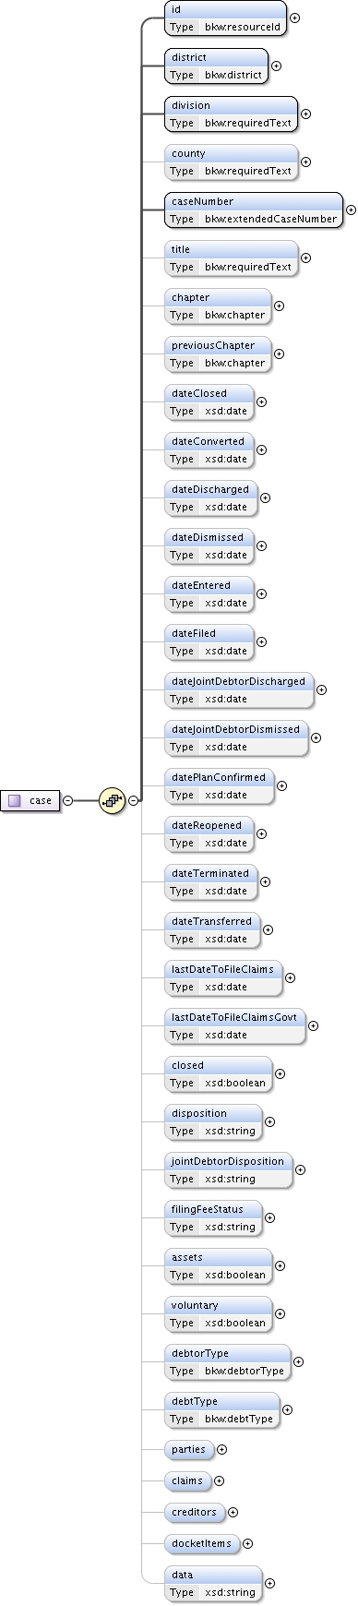Expand the docketItems element

(247, 1543)
